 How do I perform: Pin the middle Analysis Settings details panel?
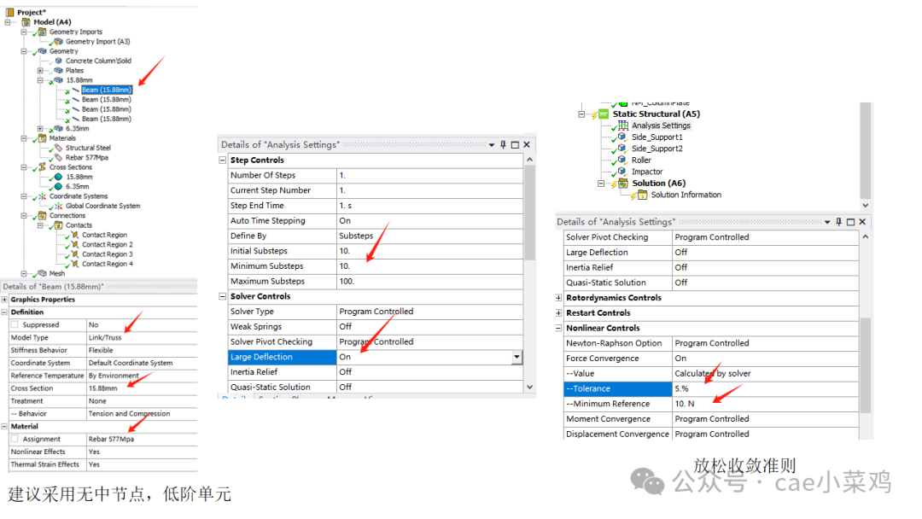[504, 144]
